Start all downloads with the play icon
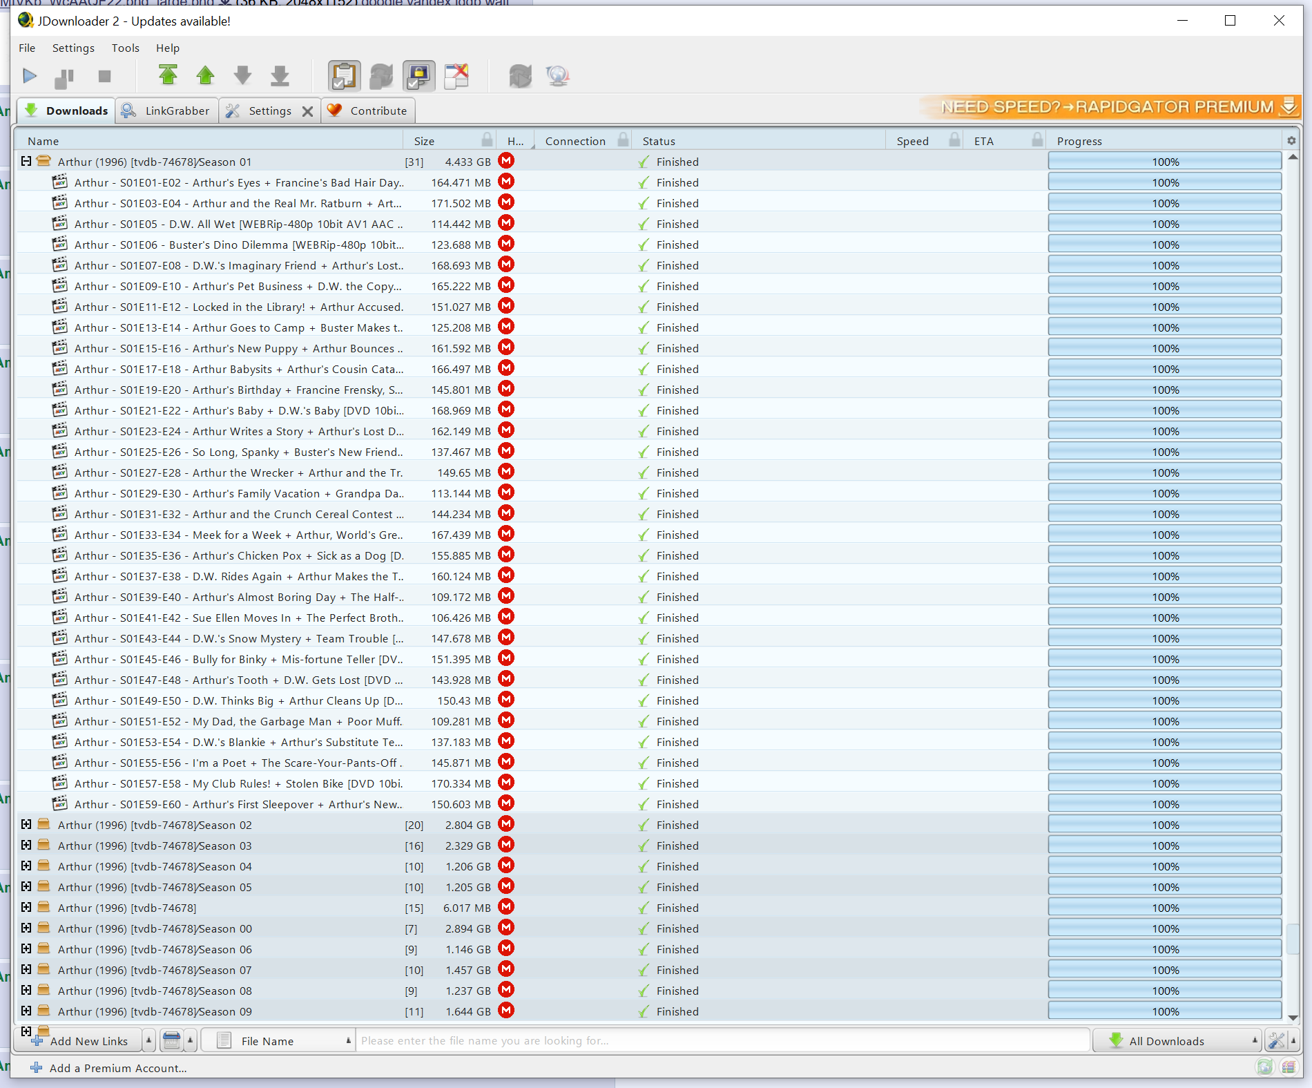 [x=30, y=76]
